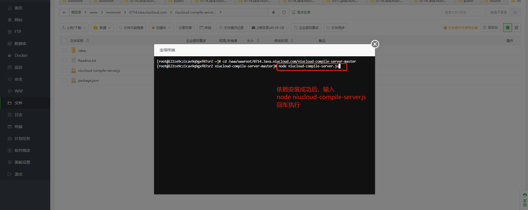Image resolution: width=528 pixels, height=210 pixels.
Task: Open the 终端 toolbar button
Action: (205, 28)
